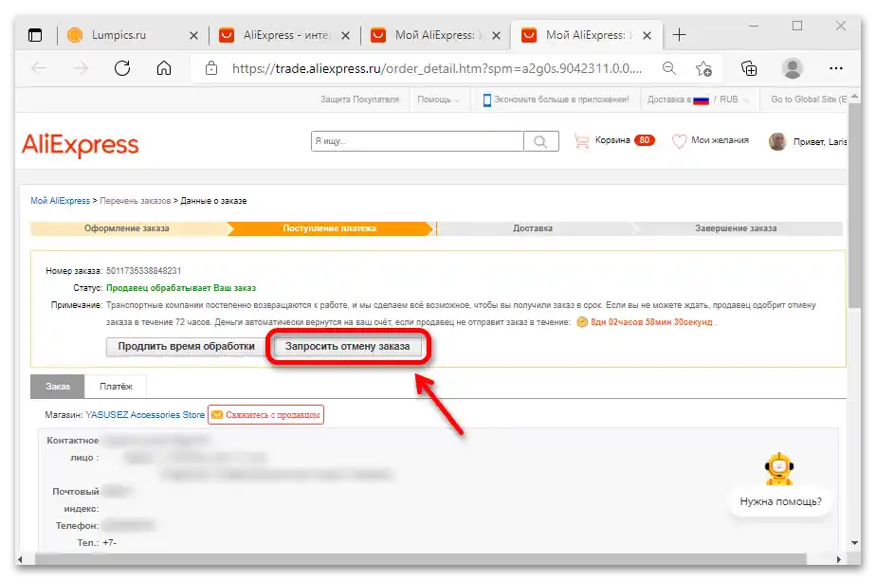This screenshot has width=876, height=580.
Task: Click the countdown timer 8дн 02часов
Action: (x=651, y=322)
